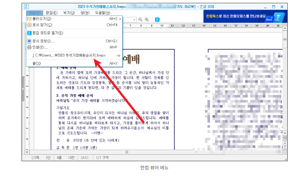Image resolution: width=297 pixels, height=177 pixels.
Task: Click the 1단 column indicator in status bar
Action: (48, 158)
